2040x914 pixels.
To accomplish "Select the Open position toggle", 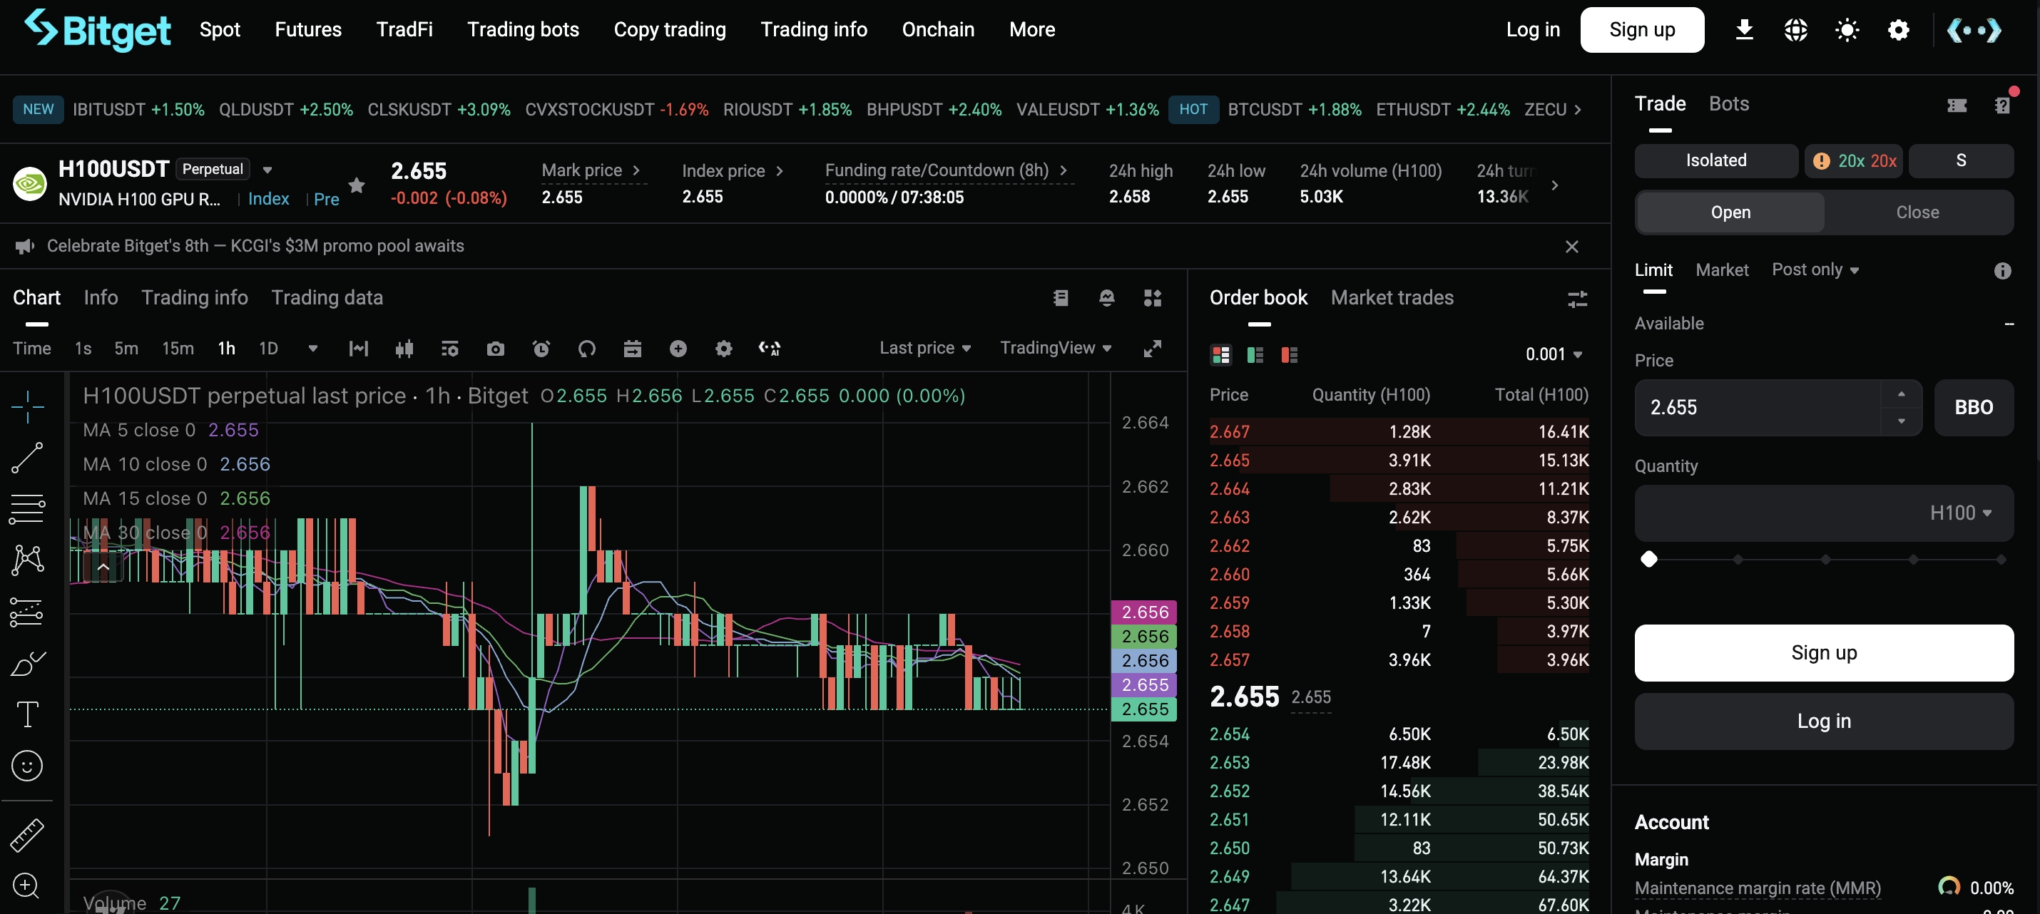I will coord(1730,212).
